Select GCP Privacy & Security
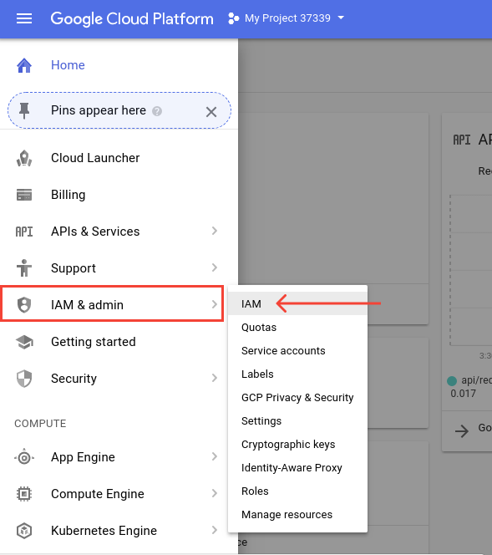This screenshot has width=492, height=555. [x=297, y=398]
